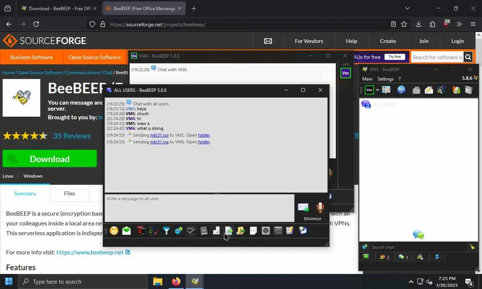Click the grey open envelope icon in VM5 toolbar
Image resolution: width=482 pixels, height=289 pixels.
[416, 90]
